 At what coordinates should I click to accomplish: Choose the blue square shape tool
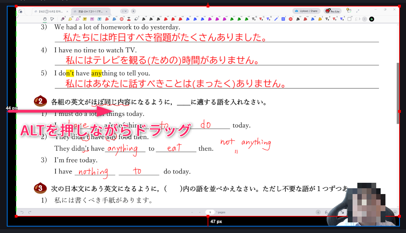click(x=283, y=19)
